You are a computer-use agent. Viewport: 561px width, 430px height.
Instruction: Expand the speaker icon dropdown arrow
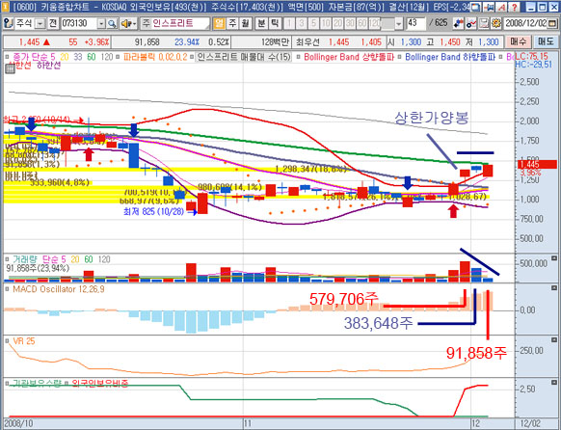point(135,24)
